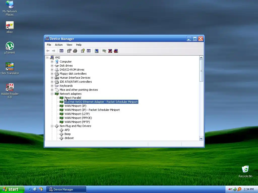
Task: Toggle Show/Hide Action Pane toolbar icon
Action: [x=89, y=51]
